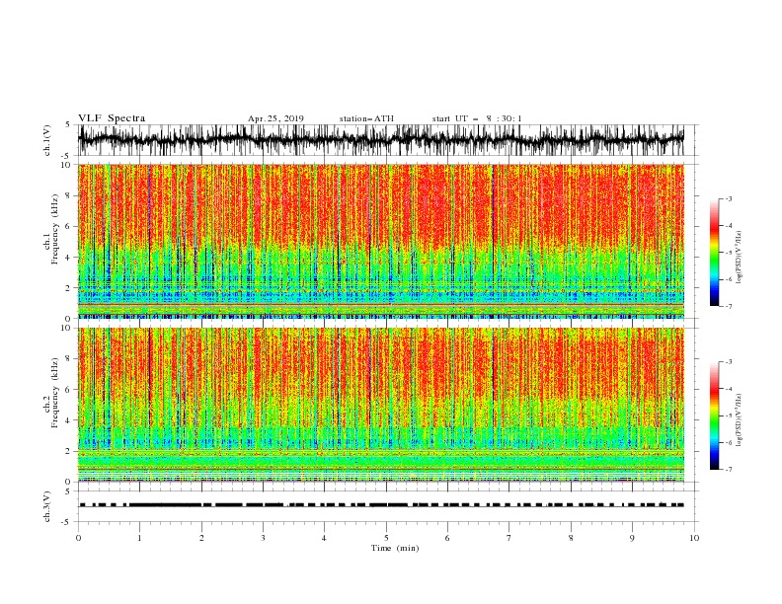Click the log(PSD) label beside ch.2 colorbar
Image resolution: width=782 pixels, height=604 pixels.
click(x=740, y=420)
